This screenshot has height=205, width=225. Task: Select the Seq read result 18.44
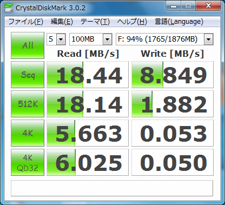point(88,75)
